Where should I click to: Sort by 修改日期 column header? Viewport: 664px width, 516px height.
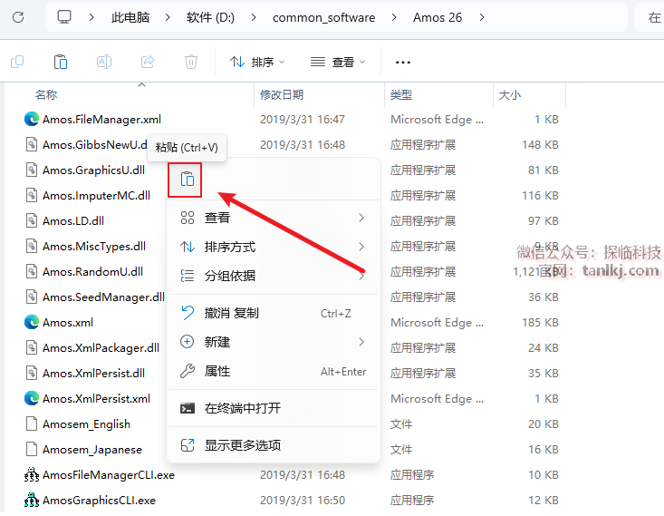tap(282, 94)
